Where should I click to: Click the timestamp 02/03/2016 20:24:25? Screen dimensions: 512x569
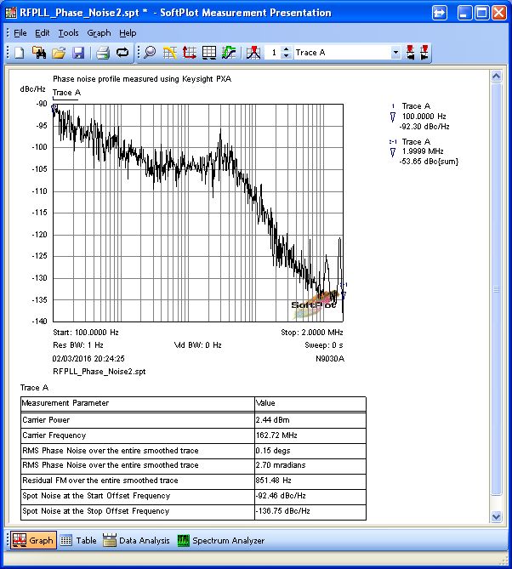coord(88,359)
